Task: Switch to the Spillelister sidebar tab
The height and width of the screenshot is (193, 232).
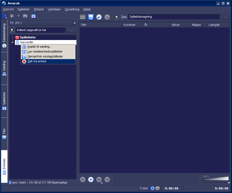Action: click(x=4, y=101)
